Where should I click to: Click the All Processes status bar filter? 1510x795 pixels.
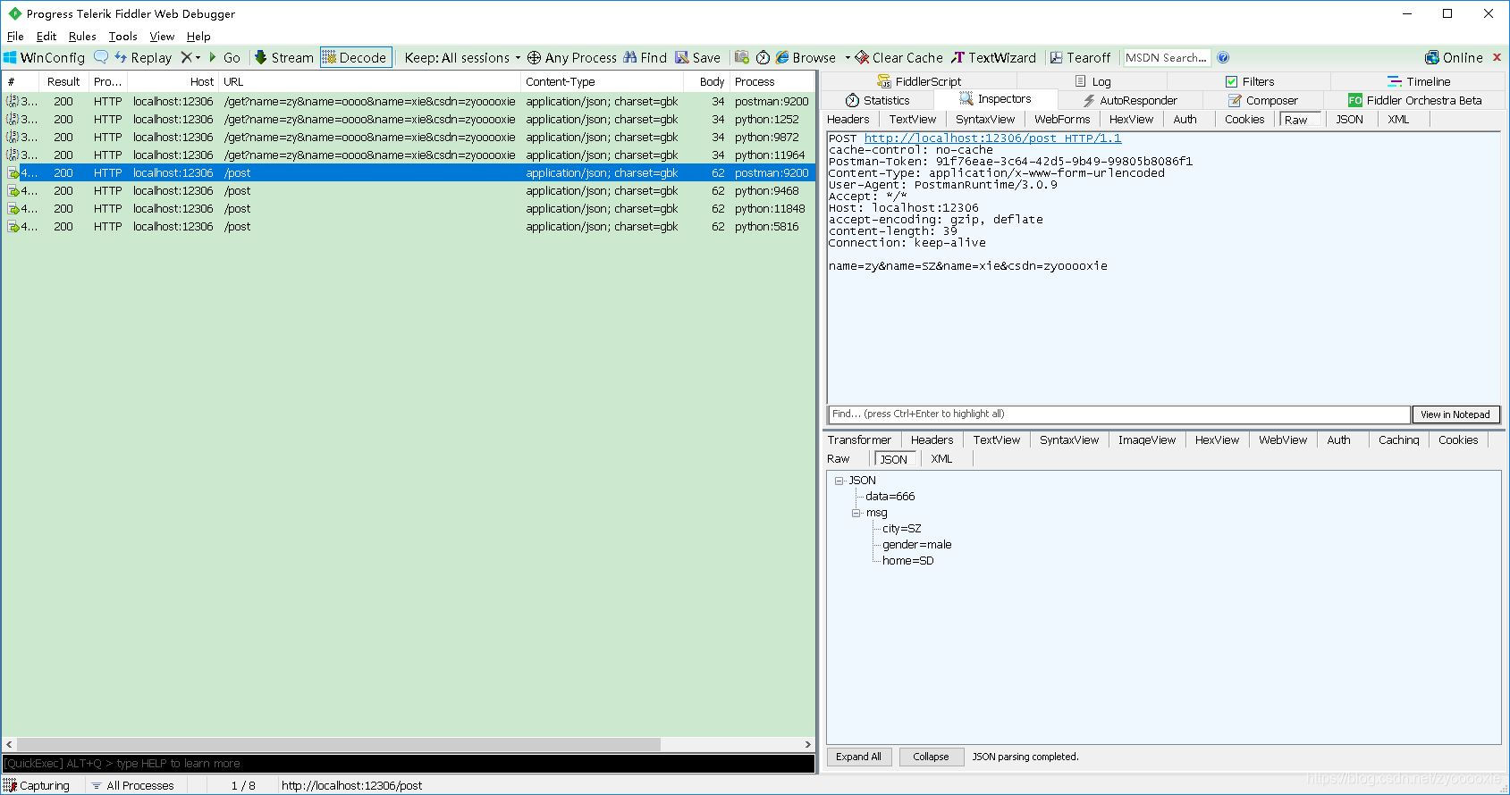pos(132,785)
